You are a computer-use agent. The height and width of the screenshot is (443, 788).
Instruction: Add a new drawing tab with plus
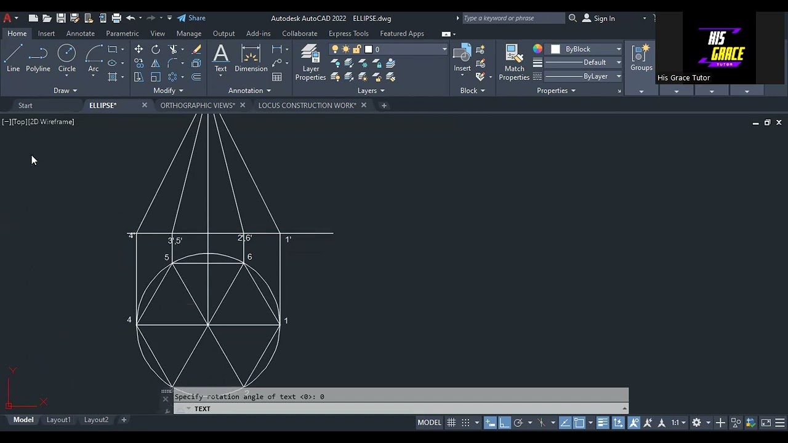pos(384,105)
